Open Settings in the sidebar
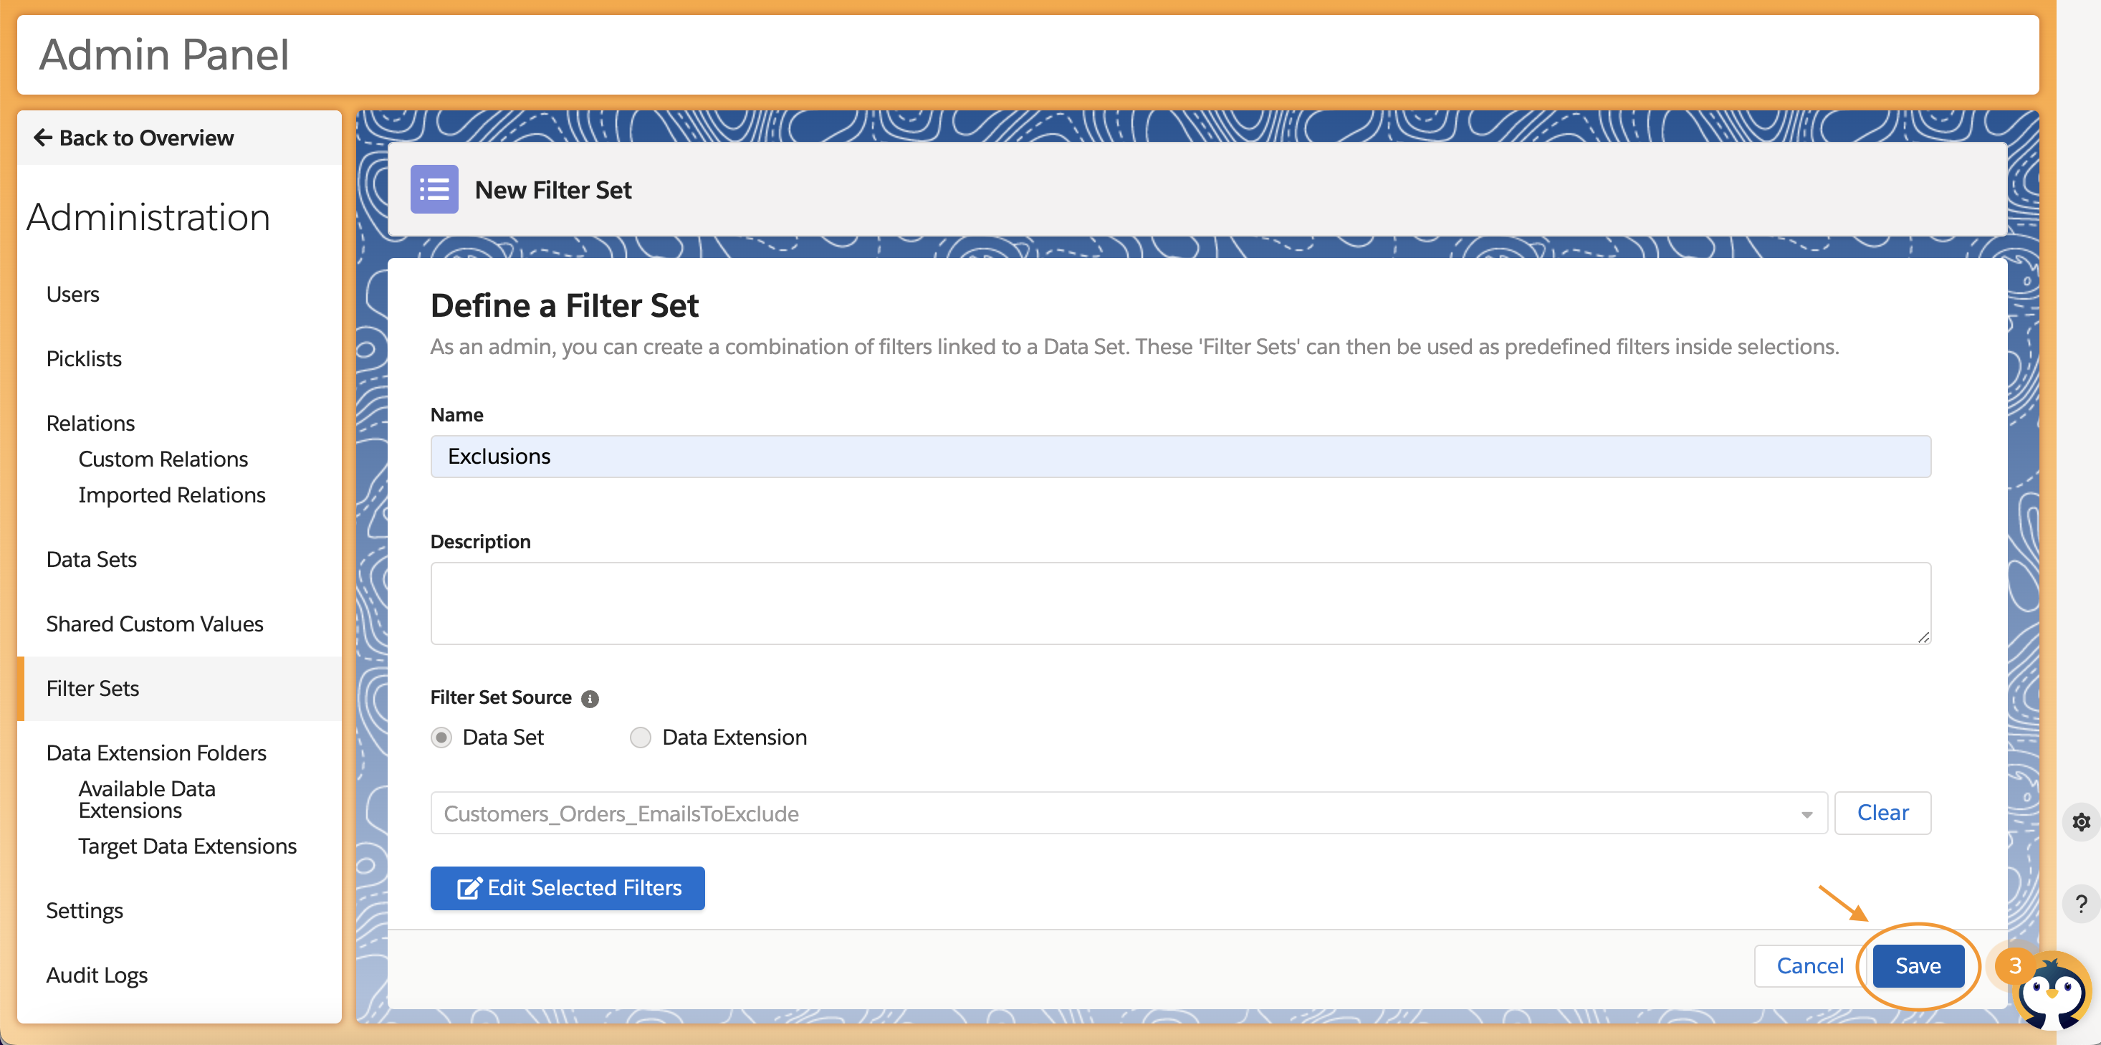The image size is (2101, 1045). tap(85, 910)
